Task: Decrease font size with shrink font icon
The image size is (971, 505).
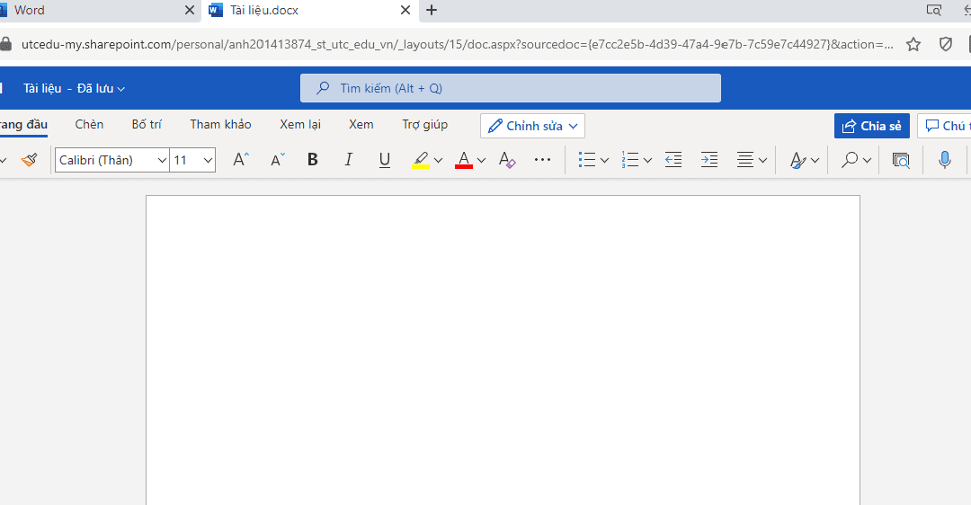Action: pyautogui.click(x=278, y=160)
